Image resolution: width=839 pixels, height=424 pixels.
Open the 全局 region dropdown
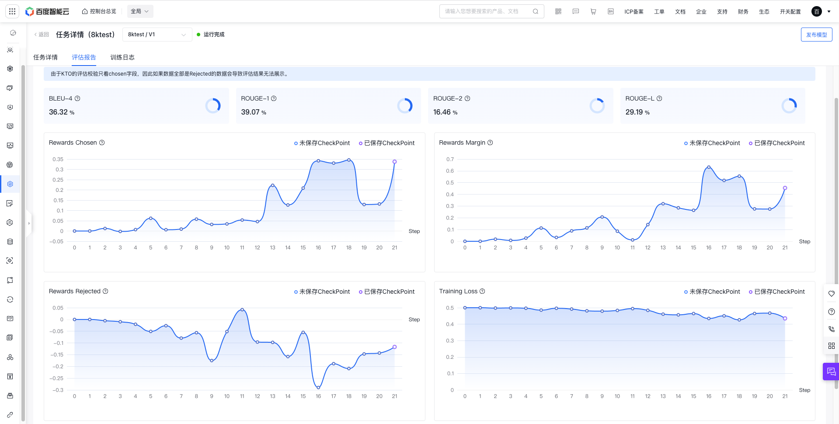140,11
